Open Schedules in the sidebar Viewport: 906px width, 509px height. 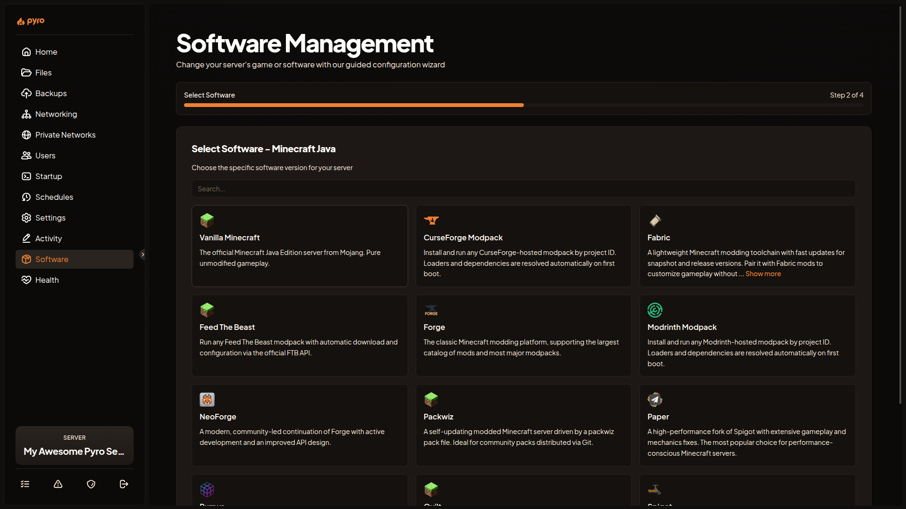tap(75, 197)
